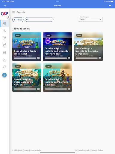Image resolution: width=115 pixels, height=154 pixels.
Task: Toggle Seguir on Insígnia da Percepção card
Action: [x=49, y=35]
